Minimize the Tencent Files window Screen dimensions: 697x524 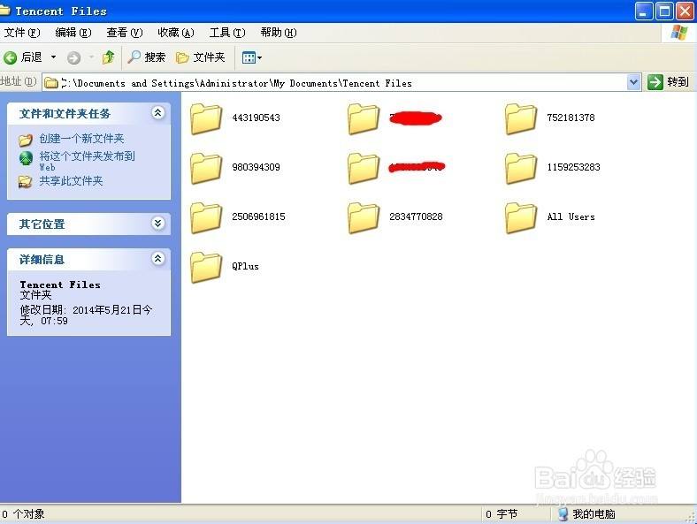(x=644, y=11)
